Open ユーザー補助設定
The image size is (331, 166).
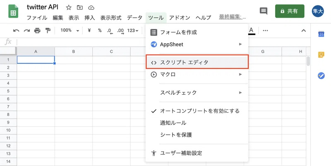(x=197, y=153)
